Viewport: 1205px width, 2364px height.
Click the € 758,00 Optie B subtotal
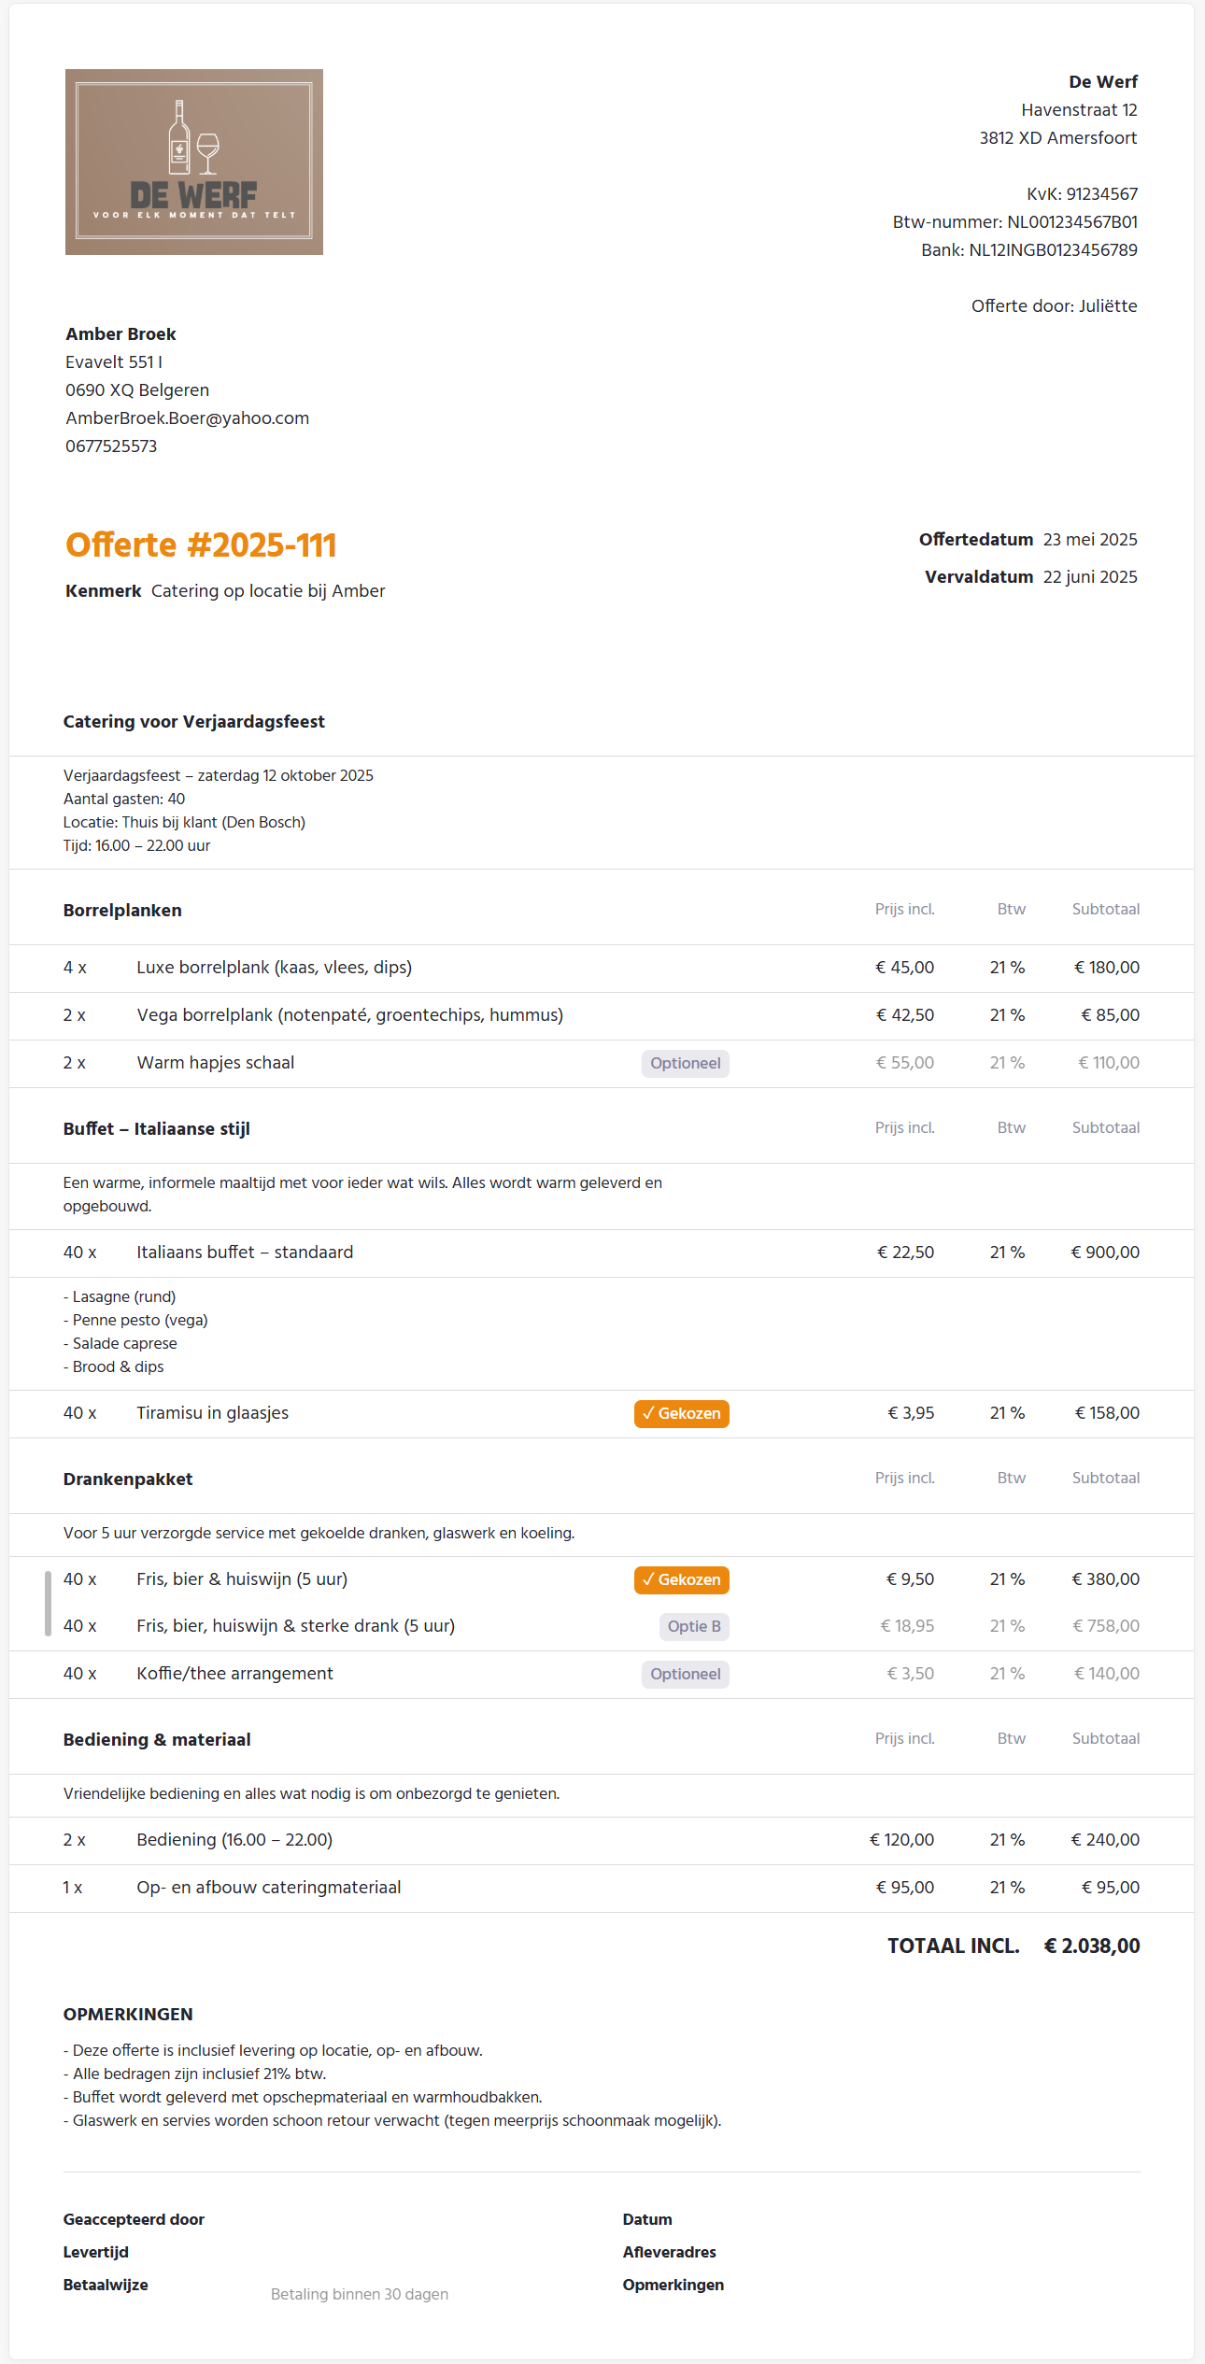[1106, 1626]
